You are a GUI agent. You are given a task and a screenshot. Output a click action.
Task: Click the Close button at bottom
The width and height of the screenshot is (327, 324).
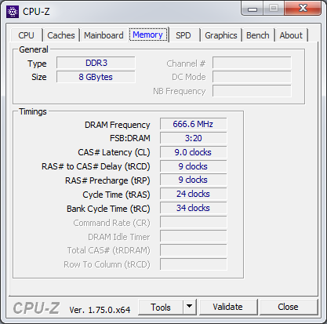(x=288, y=307)
